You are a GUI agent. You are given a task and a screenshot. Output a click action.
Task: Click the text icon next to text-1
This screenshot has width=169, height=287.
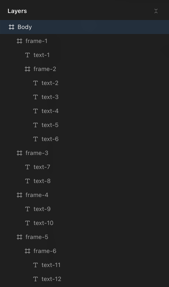coord(27,55)
